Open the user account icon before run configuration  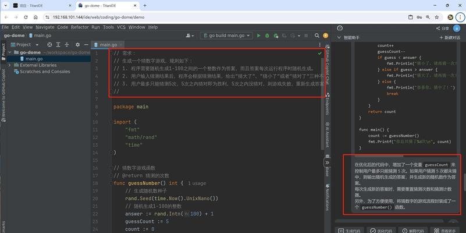coord(190,36)
